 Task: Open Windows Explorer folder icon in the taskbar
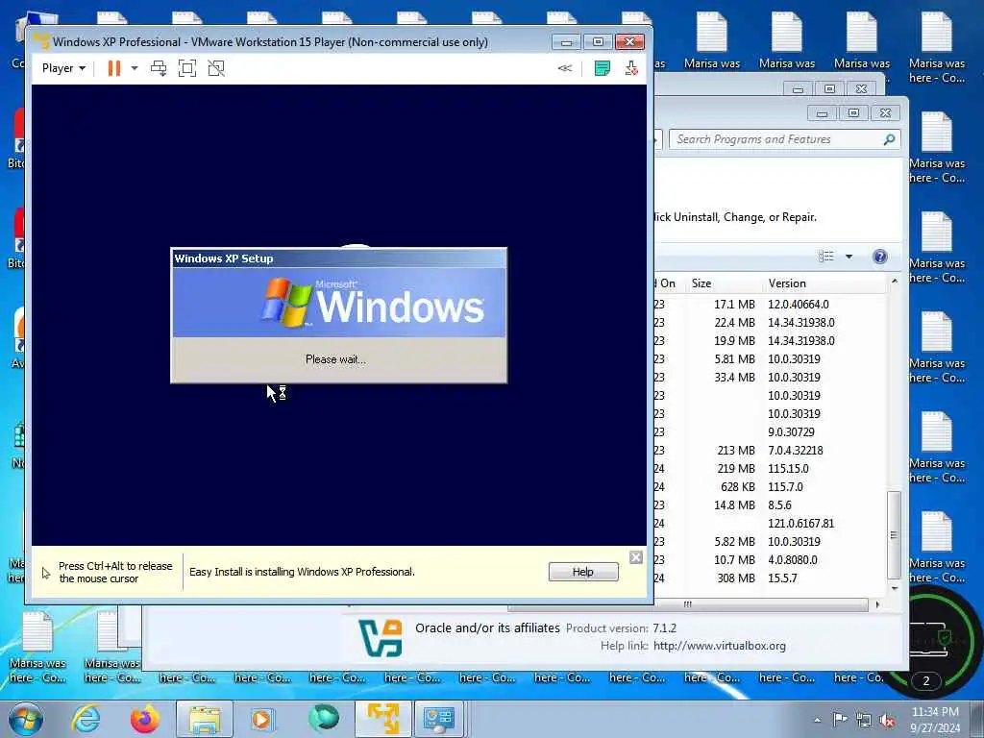(204, 719)
